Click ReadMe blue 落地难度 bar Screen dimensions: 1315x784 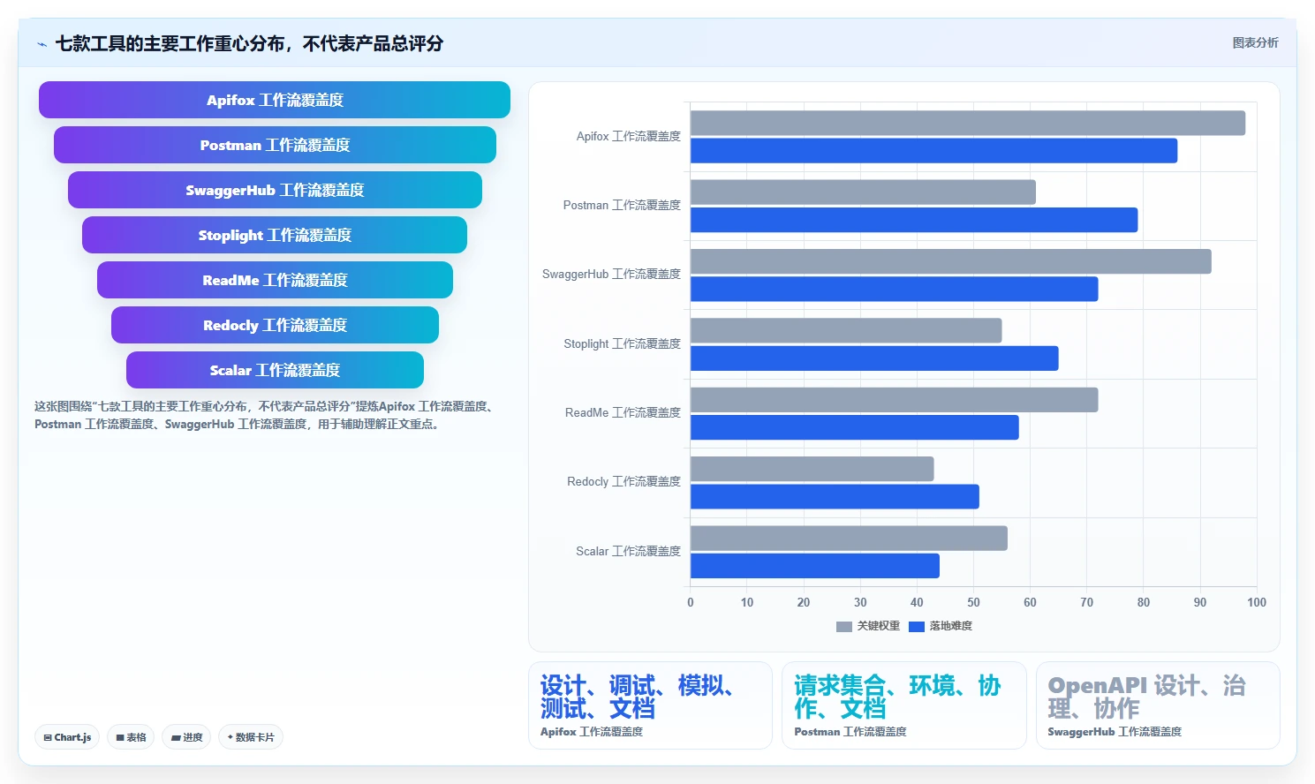[855, 427]
